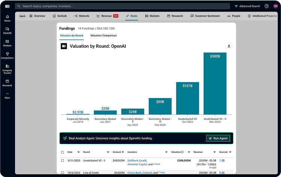281x177 pixels.
Task: Open the Competitors trophy icon
Action: (x=7, y=55)
